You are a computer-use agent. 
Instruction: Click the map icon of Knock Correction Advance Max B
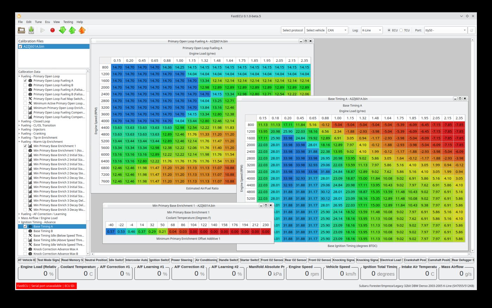coord(30,254)
